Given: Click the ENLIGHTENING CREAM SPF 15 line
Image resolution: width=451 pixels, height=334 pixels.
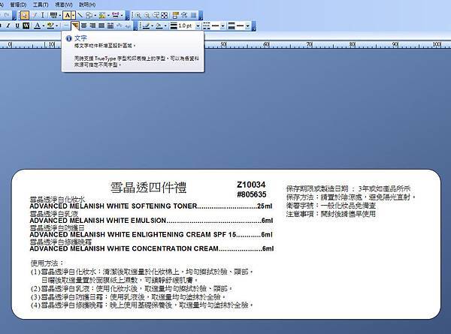Looking at the screenshot, I should pos(151,234).
